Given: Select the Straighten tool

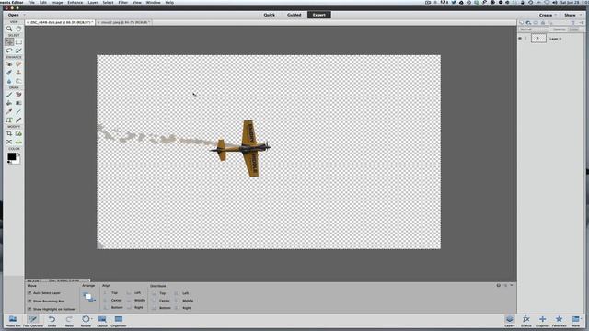Looking at the screenshot, I should [x=18, y=143].
